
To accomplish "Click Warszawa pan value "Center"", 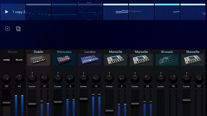I will tap(58, 86).
